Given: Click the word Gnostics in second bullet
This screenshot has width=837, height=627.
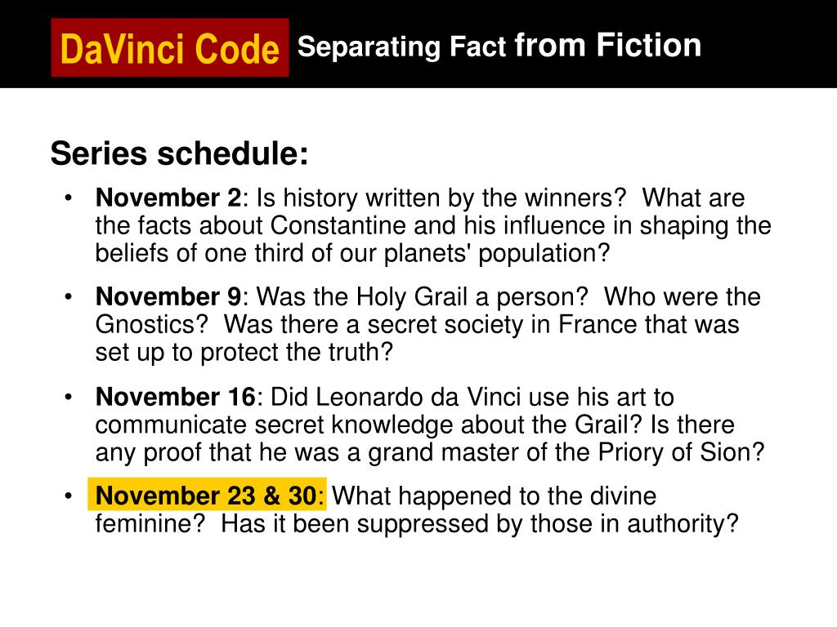Looking at the screenshot, I should coord(151,324).
